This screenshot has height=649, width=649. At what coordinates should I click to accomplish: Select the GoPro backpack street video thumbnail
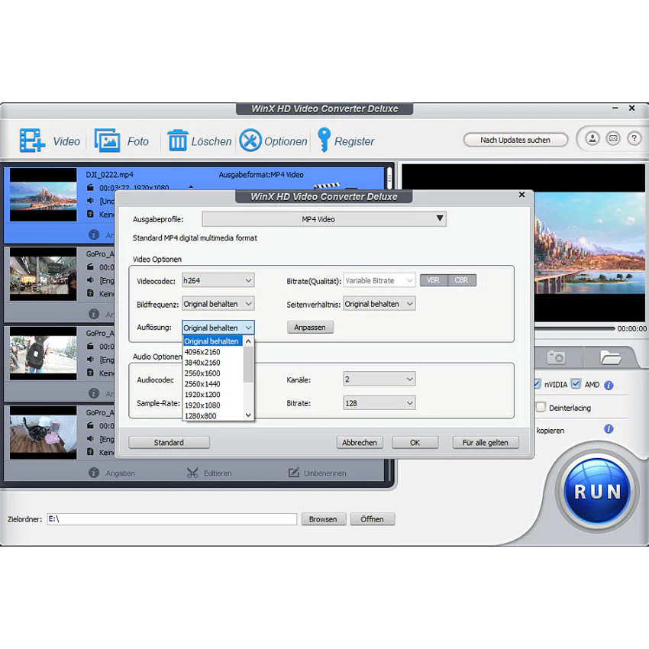(x=43, y=354)
